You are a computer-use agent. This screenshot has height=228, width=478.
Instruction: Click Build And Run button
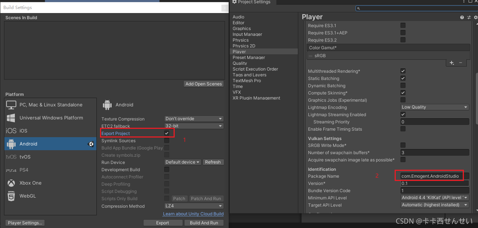[204, 223]
